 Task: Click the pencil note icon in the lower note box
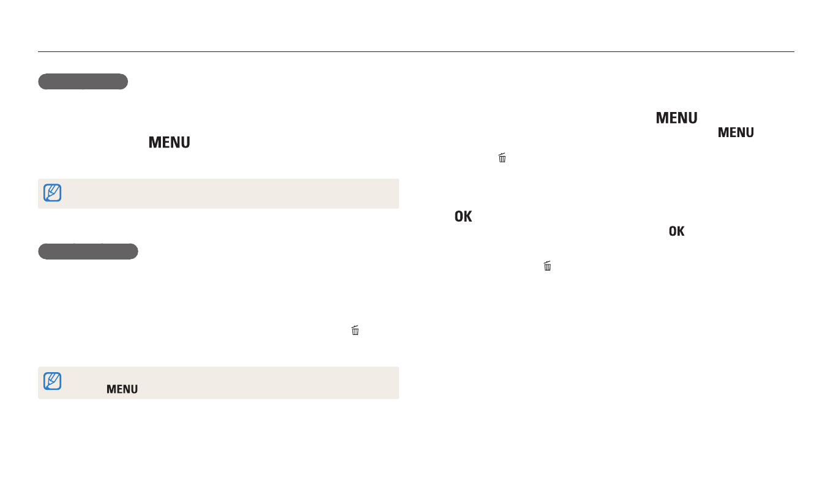[x=53, y=382]
